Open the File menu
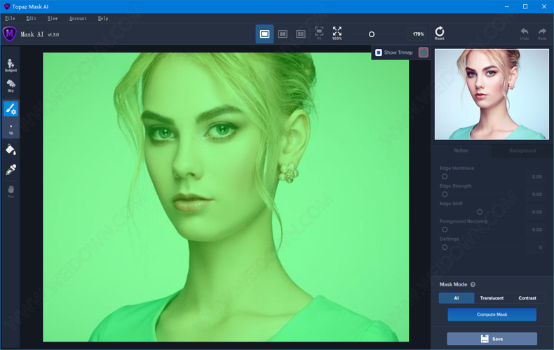Viewport: 554px width, 350px height. 10,18
